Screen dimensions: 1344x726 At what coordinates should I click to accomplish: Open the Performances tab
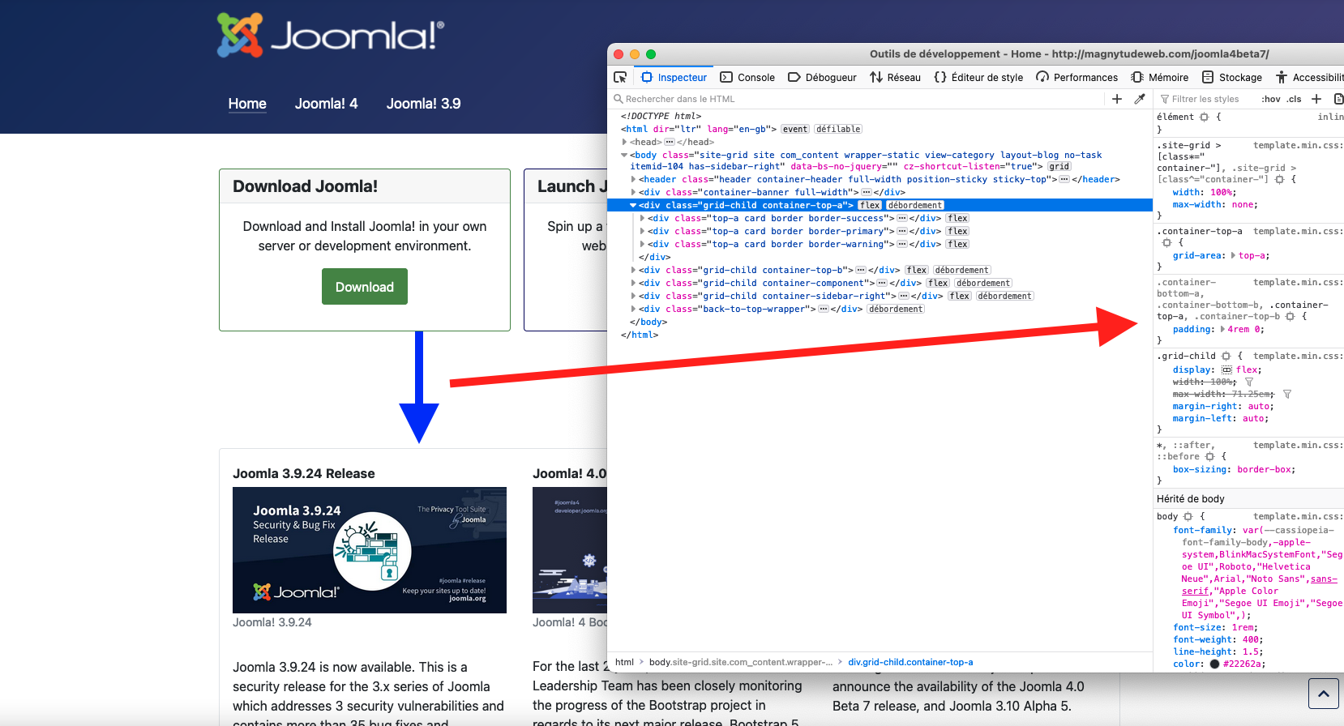click(x=1077, y=77)
